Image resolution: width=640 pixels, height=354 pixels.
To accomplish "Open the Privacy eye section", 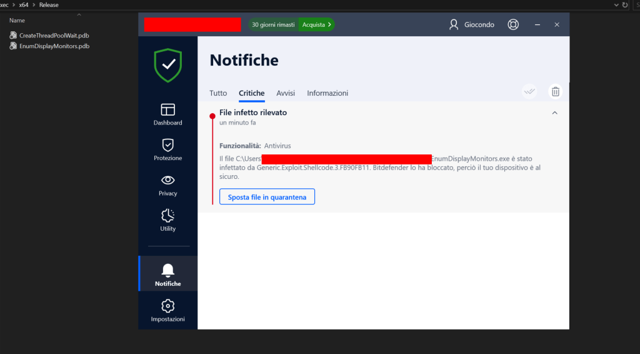I will coord(167,185).
